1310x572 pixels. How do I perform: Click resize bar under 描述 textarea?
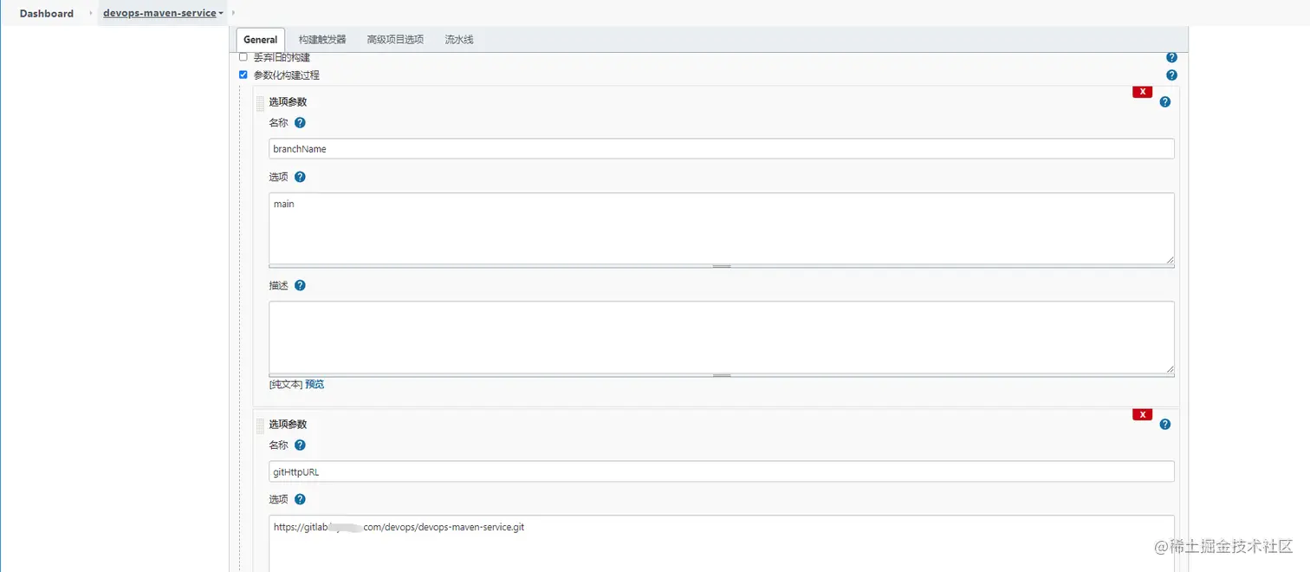pyautogui.click(x=722, y=375)
